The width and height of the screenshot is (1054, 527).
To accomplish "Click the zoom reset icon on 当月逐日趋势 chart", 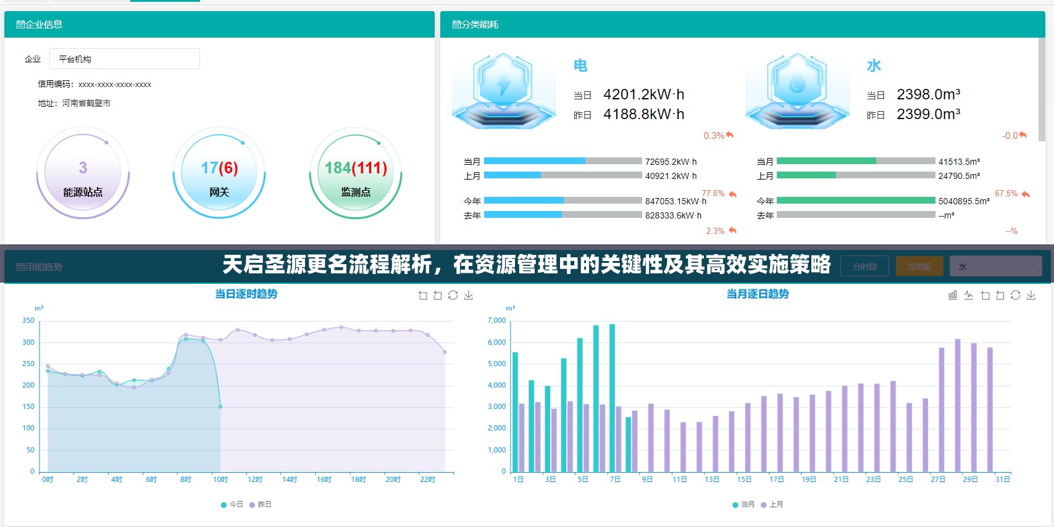I will point(1000,296).
